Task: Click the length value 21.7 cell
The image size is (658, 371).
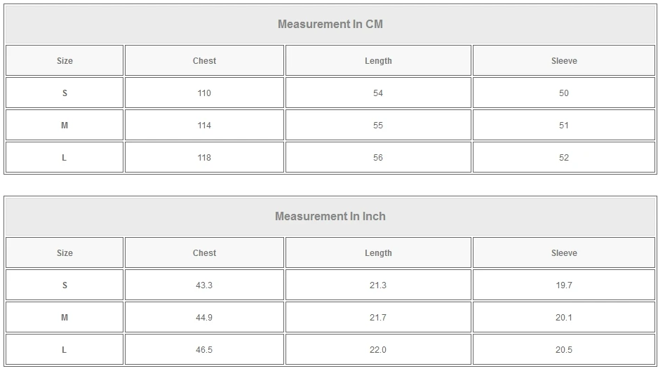Action: (x=378, y=318)
